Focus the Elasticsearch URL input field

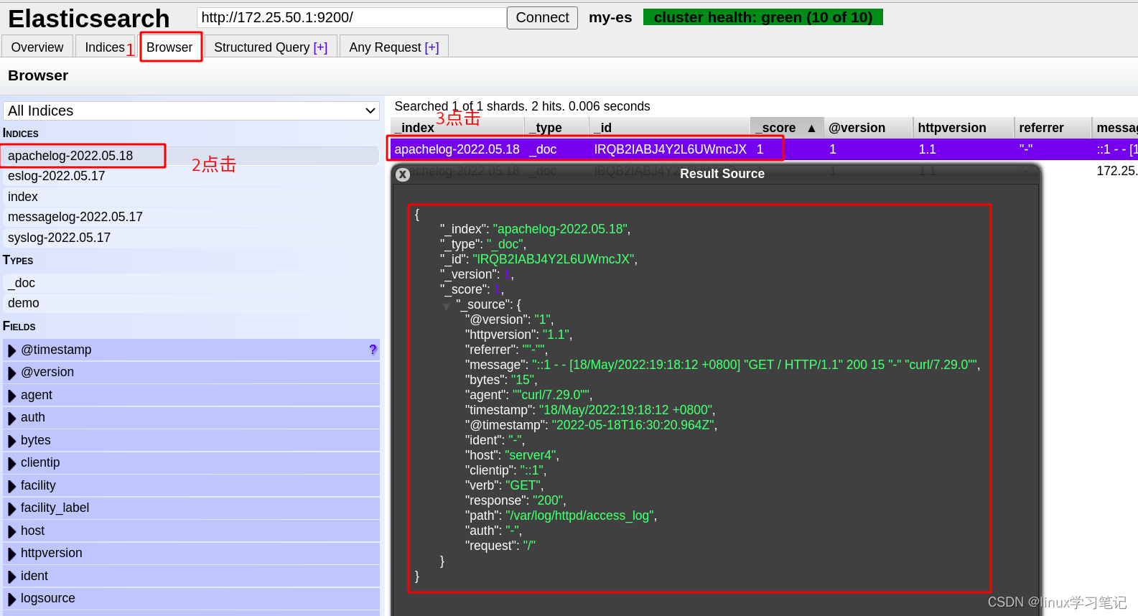pos(352,17)
